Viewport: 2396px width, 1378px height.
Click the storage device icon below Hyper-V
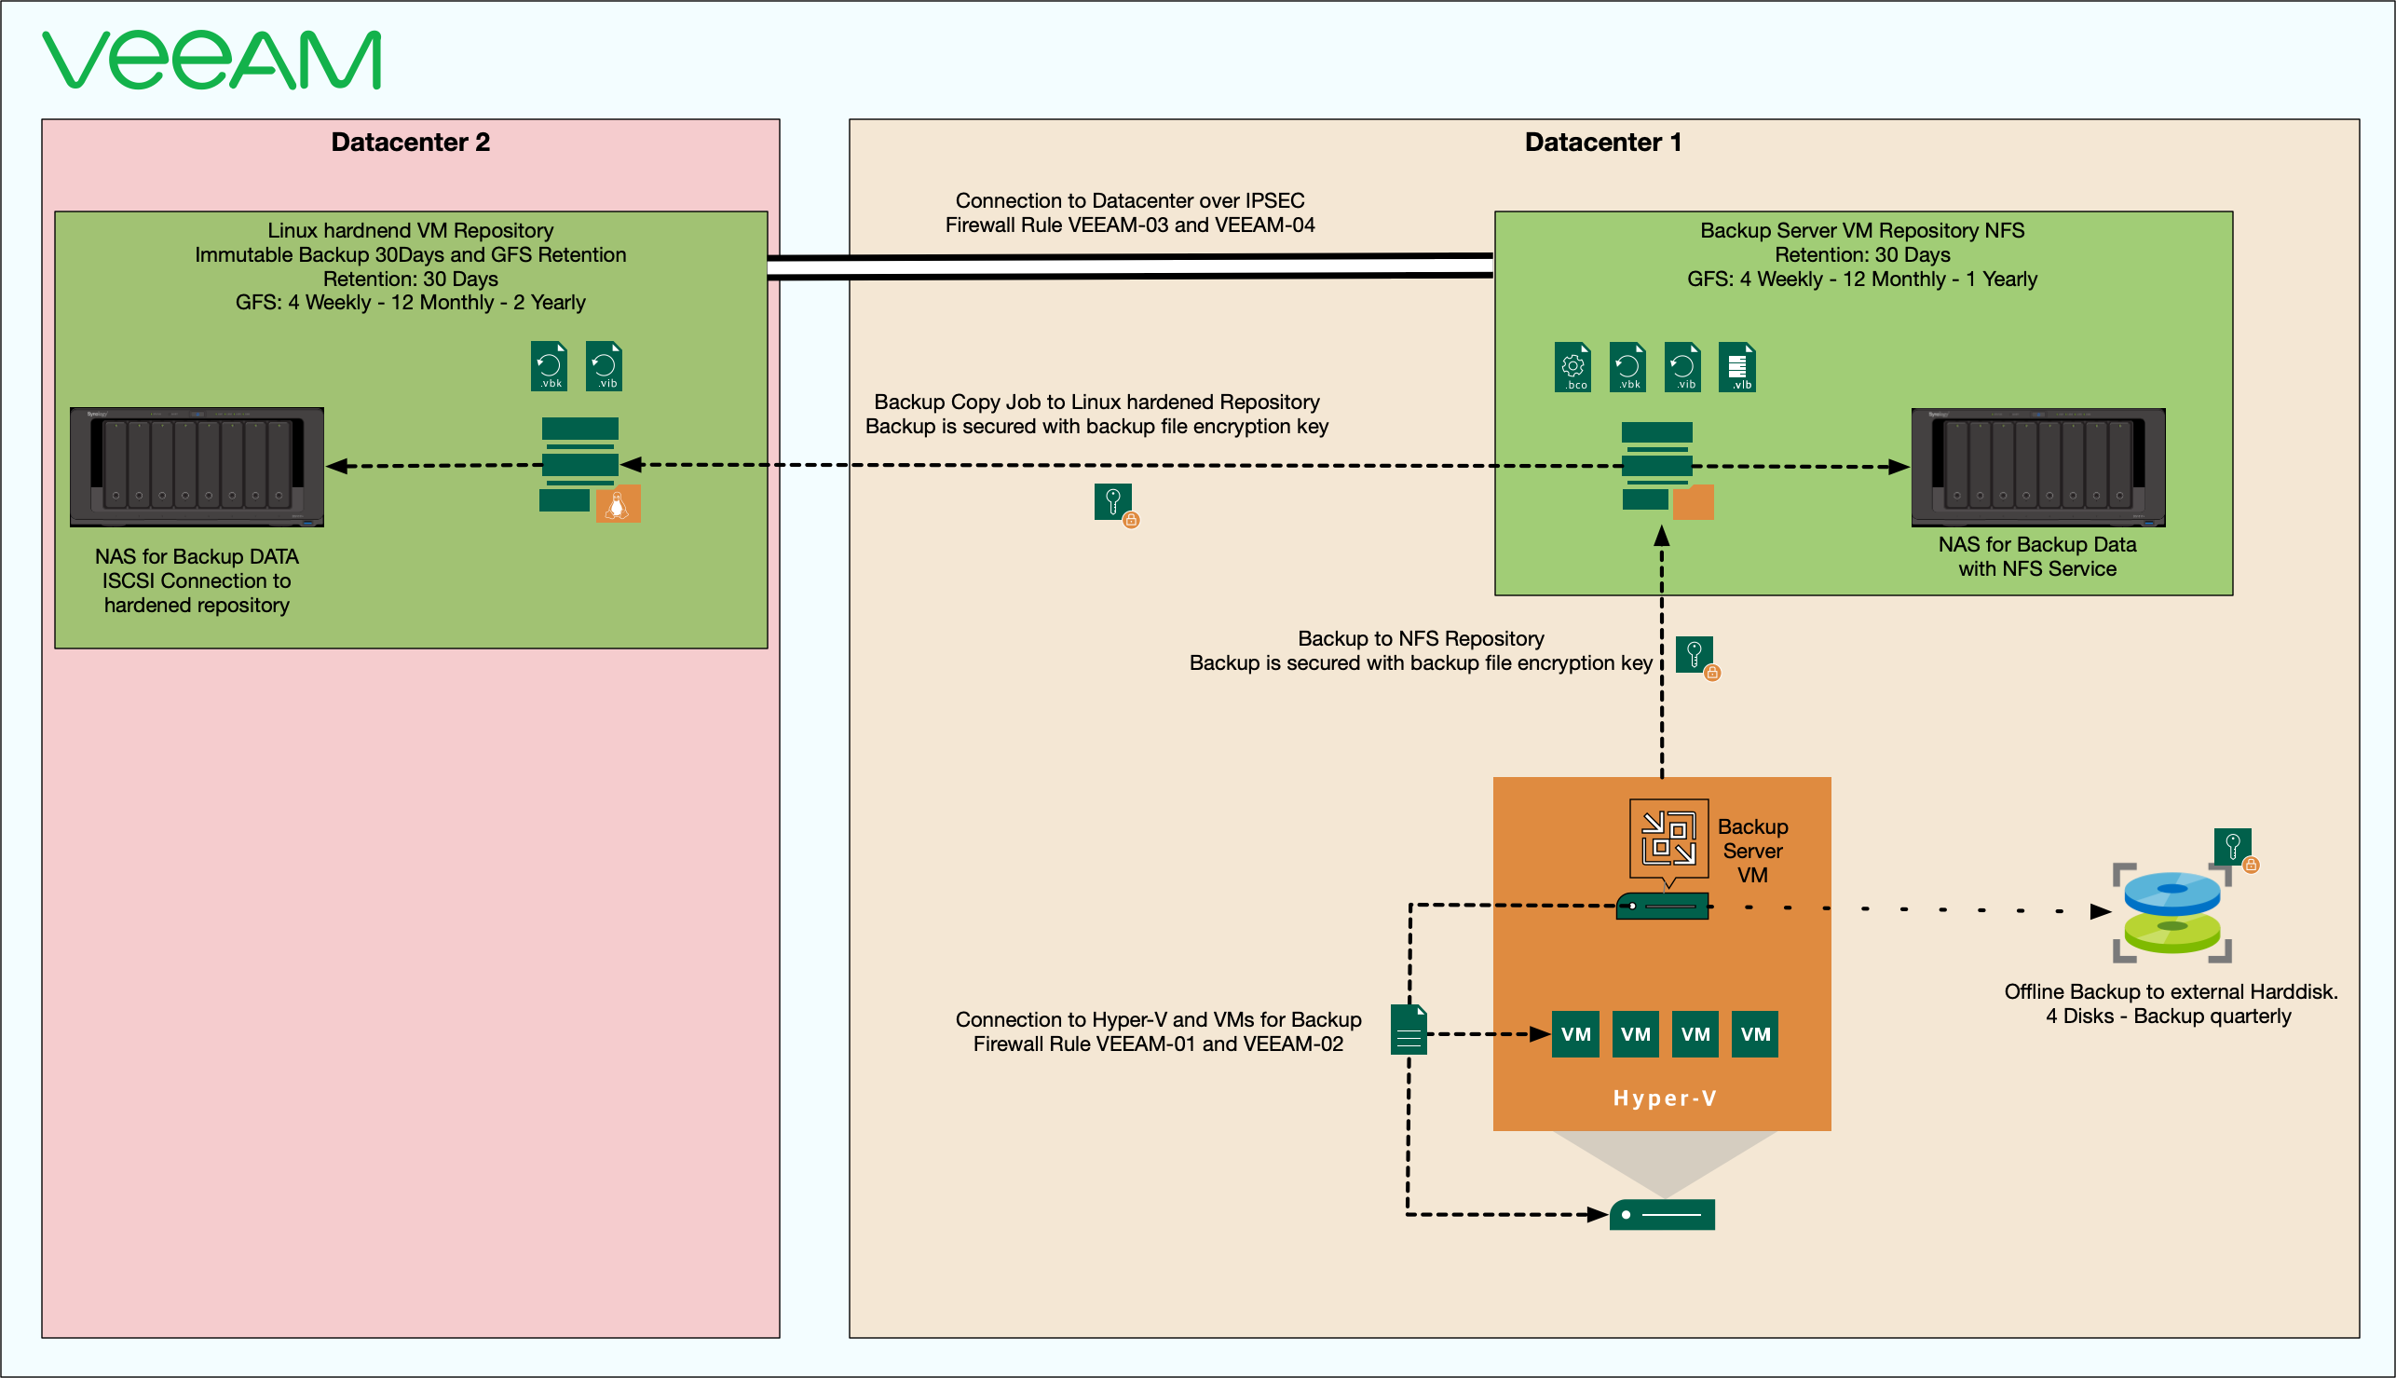(x=1662, y=1214)
